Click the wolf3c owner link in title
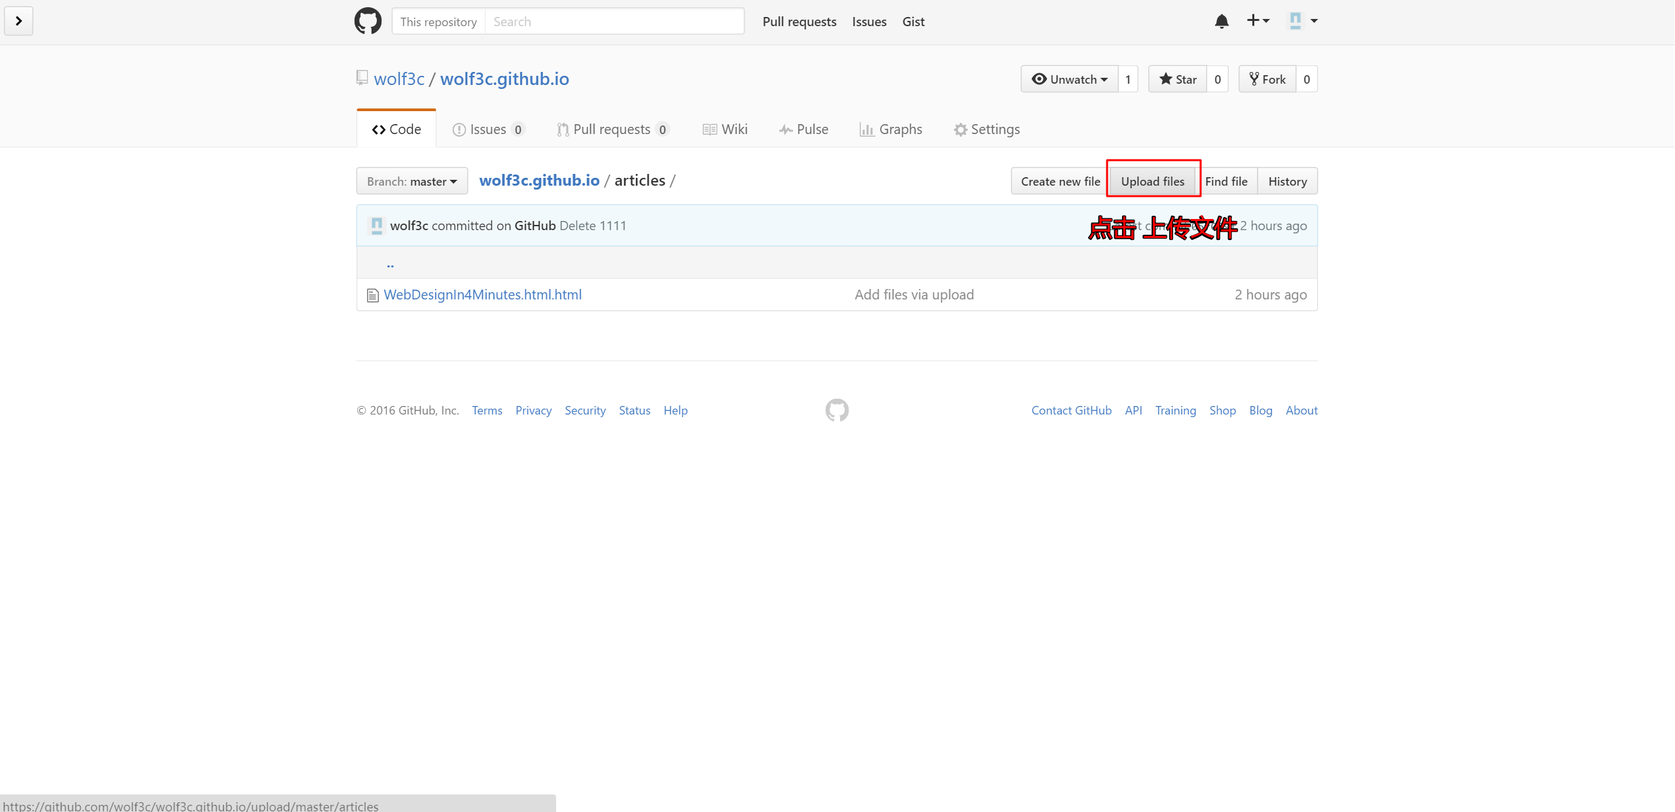Viewport: 1675px width, 812px height. 399,78
